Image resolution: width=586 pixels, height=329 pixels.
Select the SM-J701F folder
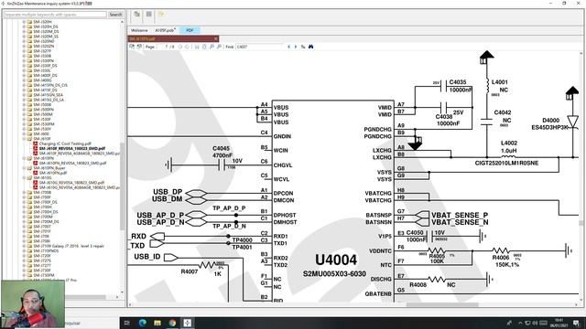tap(42, 231)
